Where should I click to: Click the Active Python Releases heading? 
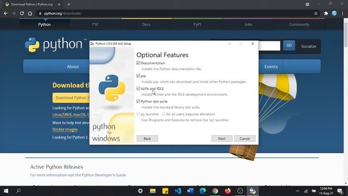(x=57, y=167)
